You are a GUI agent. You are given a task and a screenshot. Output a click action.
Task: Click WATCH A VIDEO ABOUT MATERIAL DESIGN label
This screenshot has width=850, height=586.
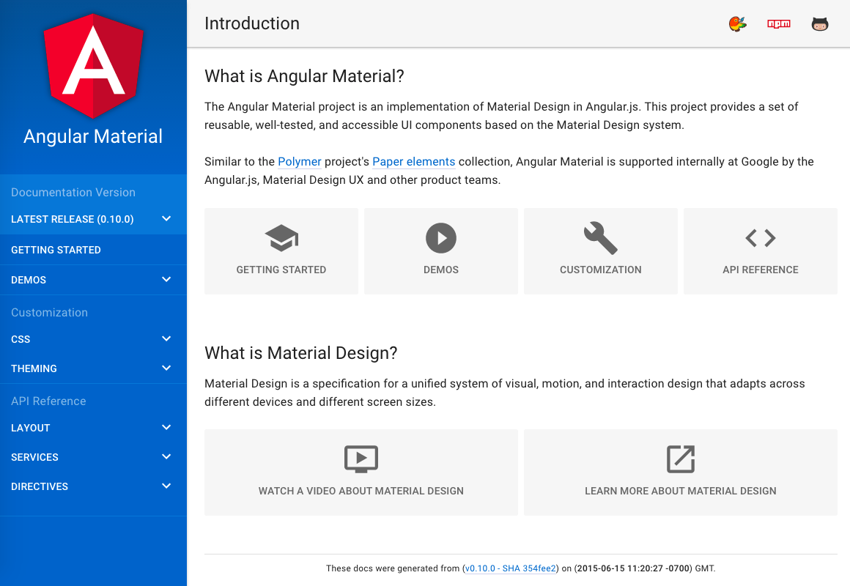[361, 491]
